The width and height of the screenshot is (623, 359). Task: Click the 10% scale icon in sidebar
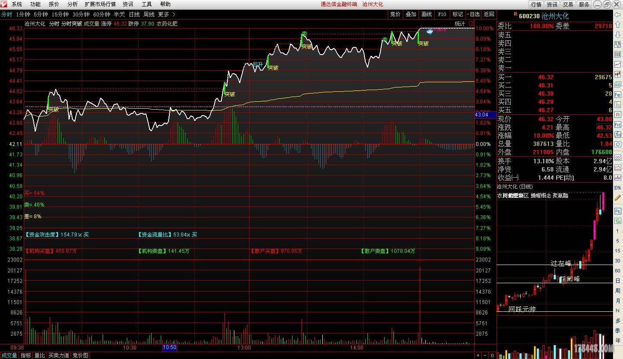617,188
